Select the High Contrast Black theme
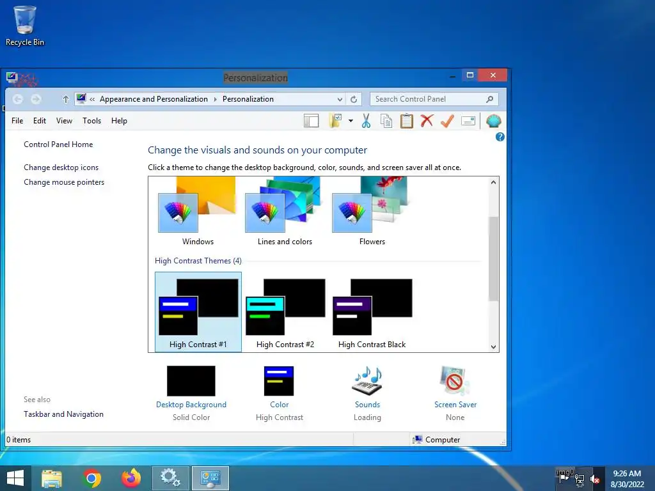655x491 pixels. coord(372,312)
